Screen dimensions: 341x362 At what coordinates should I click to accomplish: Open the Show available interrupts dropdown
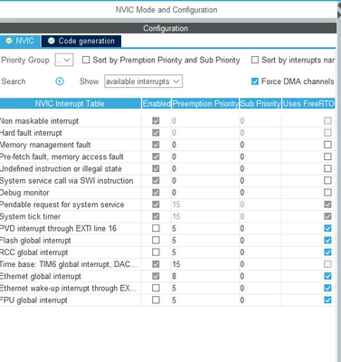click(143, 81)
